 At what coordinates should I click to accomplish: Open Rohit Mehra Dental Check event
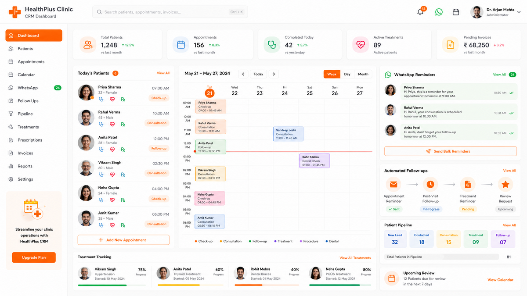point(314,160)
